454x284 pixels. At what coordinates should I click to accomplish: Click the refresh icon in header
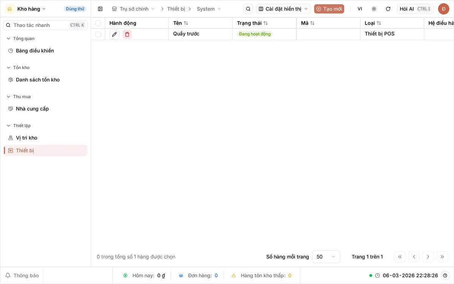tap(388, 9)
